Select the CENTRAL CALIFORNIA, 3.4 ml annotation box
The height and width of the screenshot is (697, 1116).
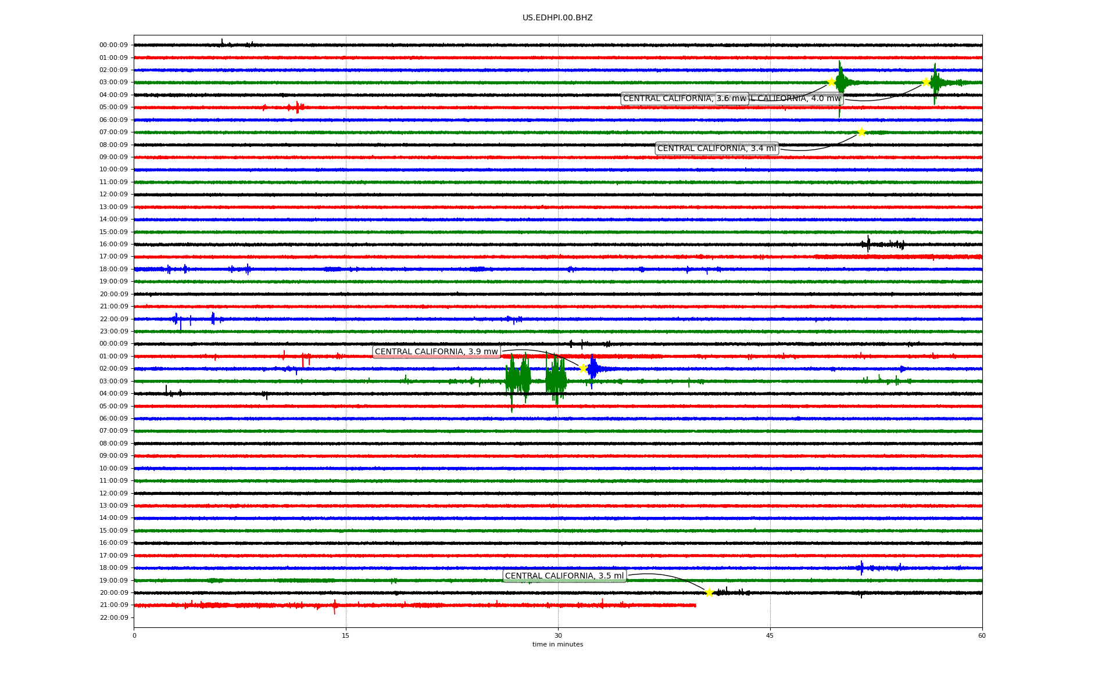tap(717, 149)
